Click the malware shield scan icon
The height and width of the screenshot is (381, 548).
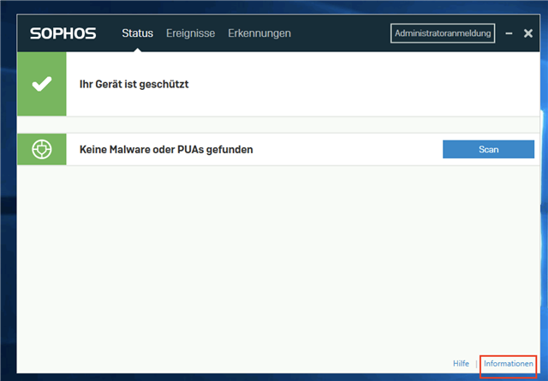tap(42, 149)
